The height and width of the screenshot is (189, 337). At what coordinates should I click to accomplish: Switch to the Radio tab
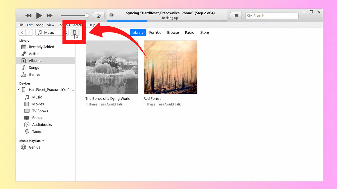190,32
